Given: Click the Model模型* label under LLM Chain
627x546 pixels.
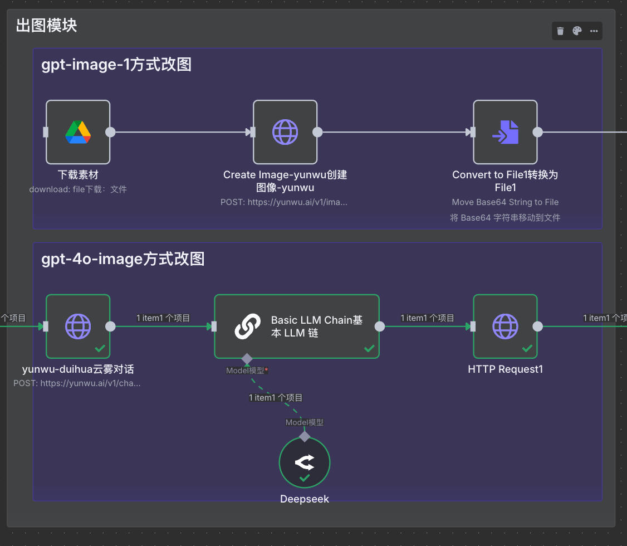Looking at the screenshot, I should pos(247,371).
